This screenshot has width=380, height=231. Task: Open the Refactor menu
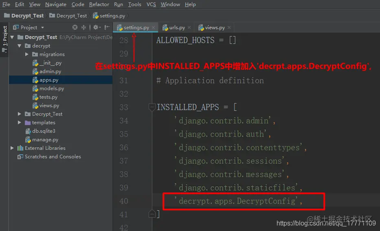coord(99,4)
